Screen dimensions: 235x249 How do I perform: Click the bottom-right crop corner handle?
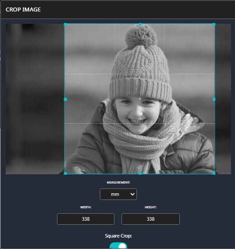(214, 173)
